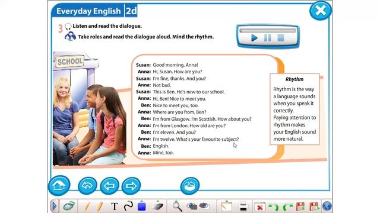Undo the last annotation
380x213 pixels.
pyautogui.click(x=274, y=207)
